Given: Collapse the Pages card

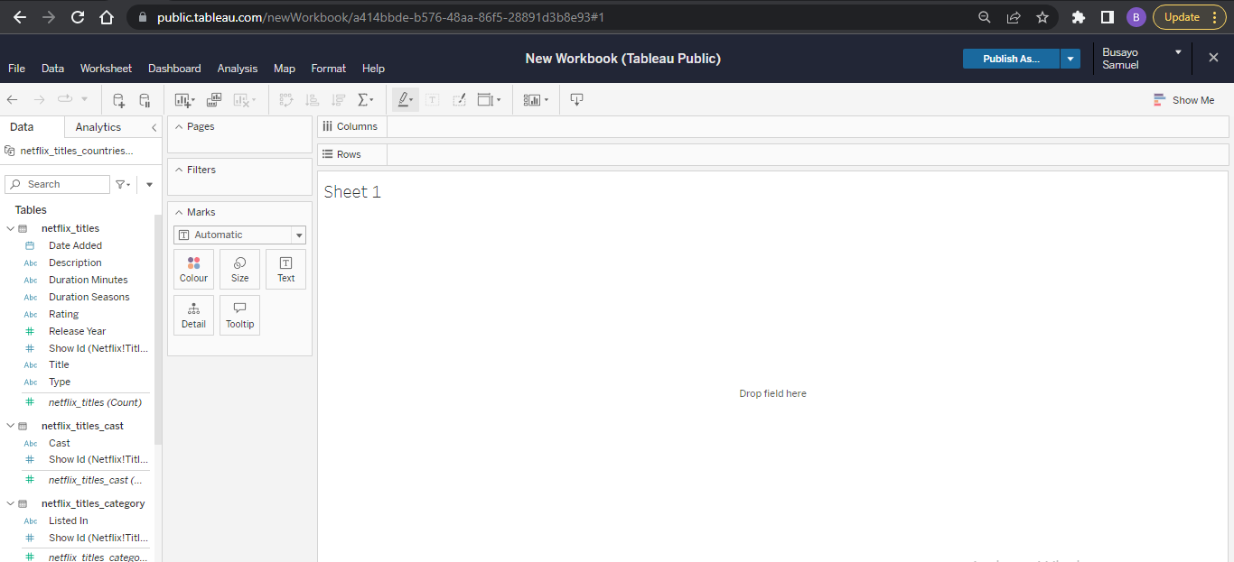Looking at the screenshot, I should click(x=178, y=126).
